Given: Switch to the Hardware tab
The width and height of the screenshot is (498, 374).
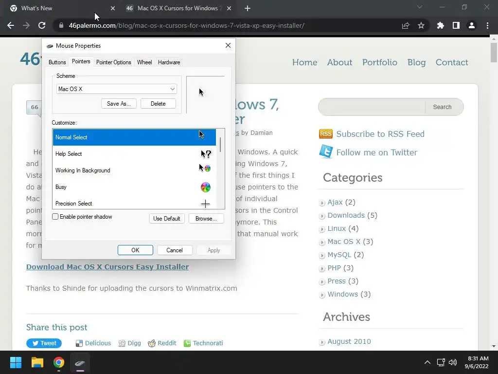Looking at the screenshot, I should pyautogui.click(x=169, y=62).
